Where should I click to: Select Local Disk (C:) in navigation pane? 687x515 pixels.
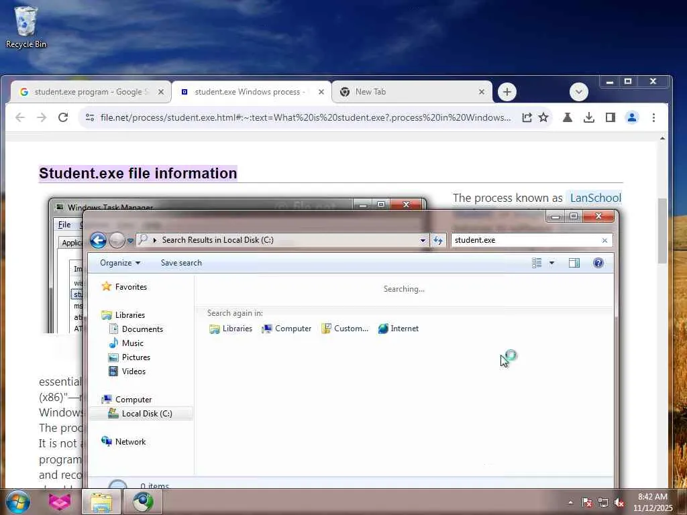pos(141,413)
